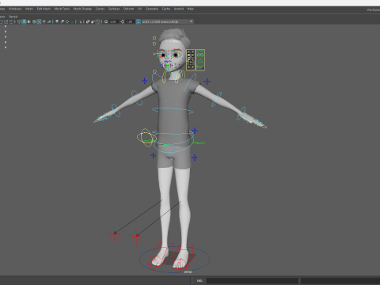
Task: Open the Windows menu
Action: (x=15, y=9)
